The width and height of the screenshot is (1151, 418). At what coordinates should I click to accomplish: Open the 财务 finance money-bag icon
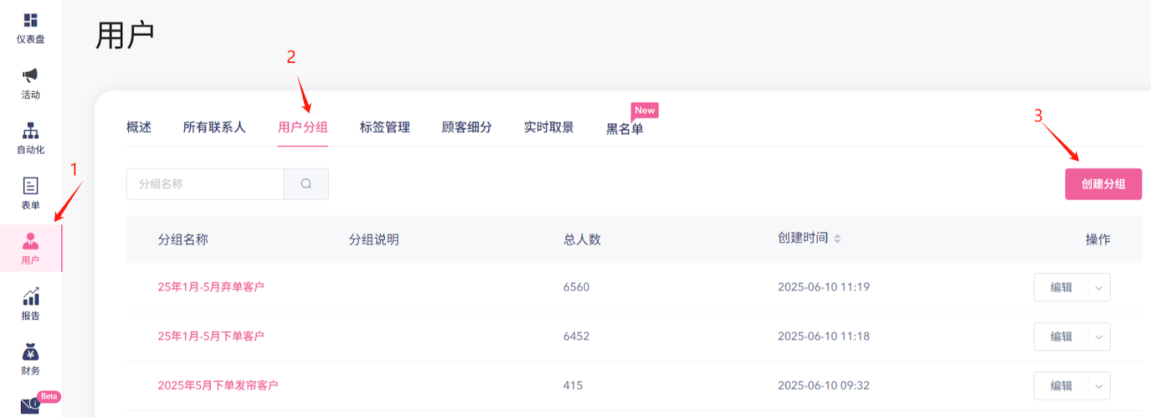tap(30, 353)
